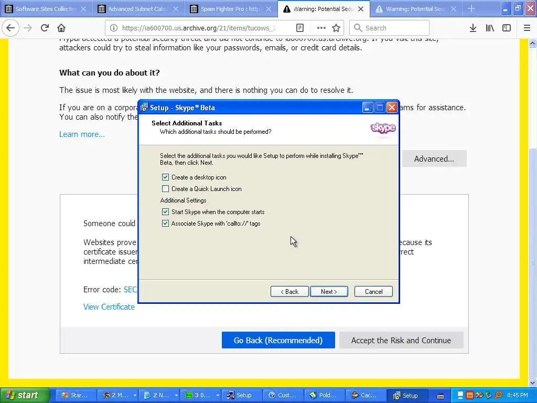Image resolution: width=537 pixels, height=403 pixels.
Task: Open the 2 N... taskbar group
Action: (158, 395)
